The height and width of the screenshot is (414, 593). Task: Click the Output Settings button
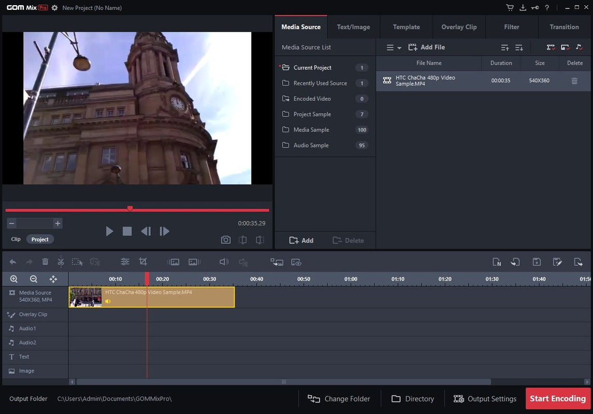point(485,399)
